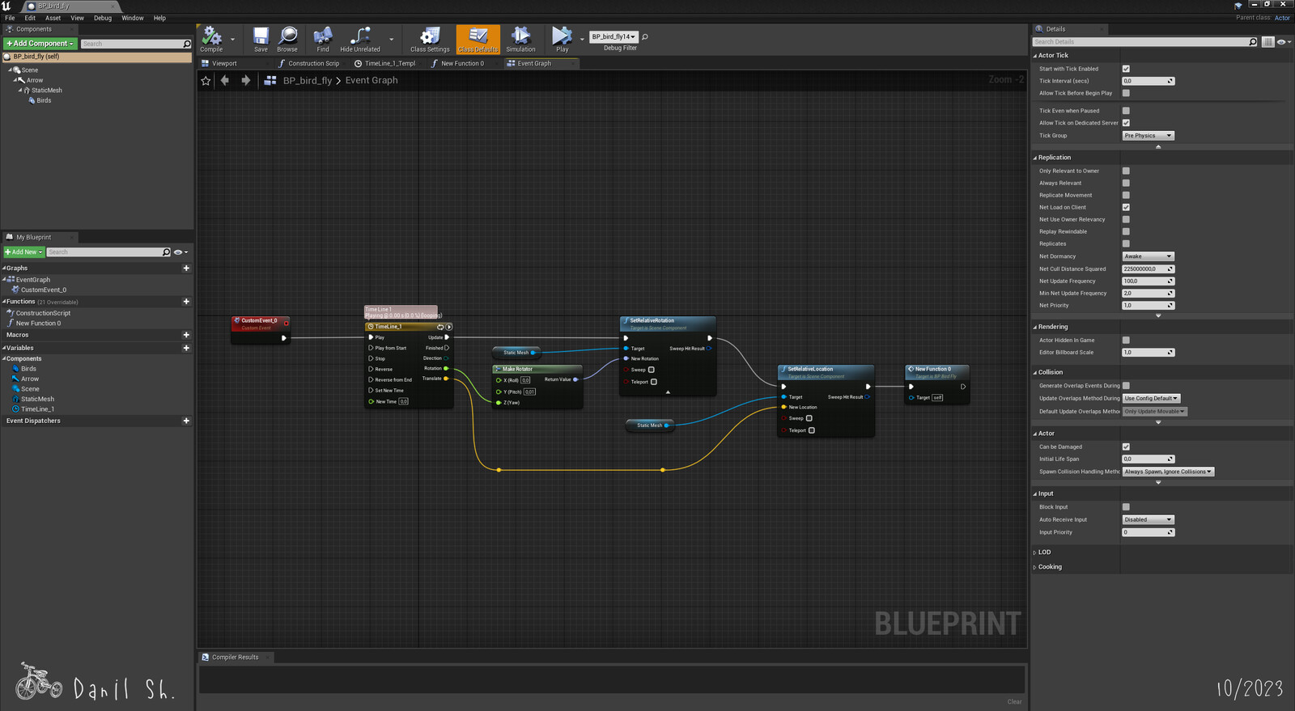Open the File menu
Screen dimensions: 1295x711
point(10,18)
